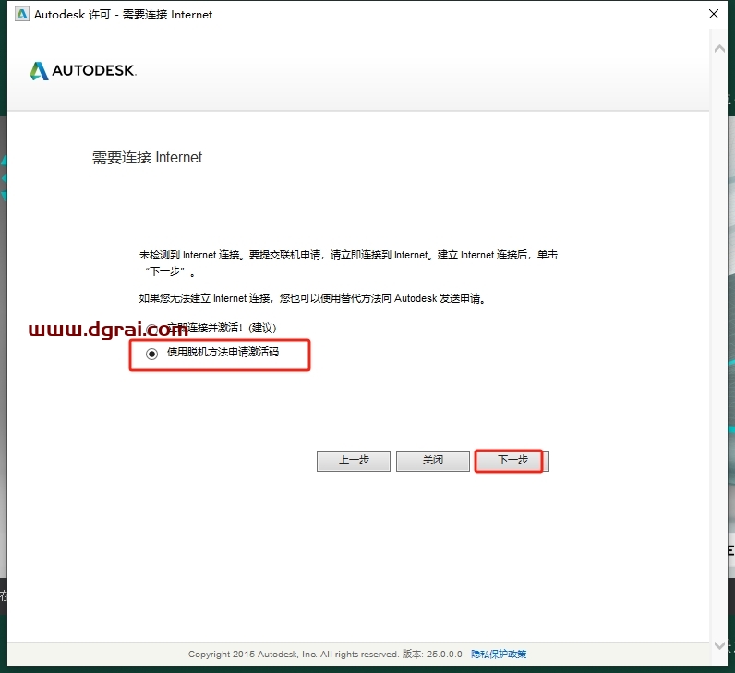Click the 上一步 (Back) button
This screenshot has width=735, height=673.
(354, 462)
